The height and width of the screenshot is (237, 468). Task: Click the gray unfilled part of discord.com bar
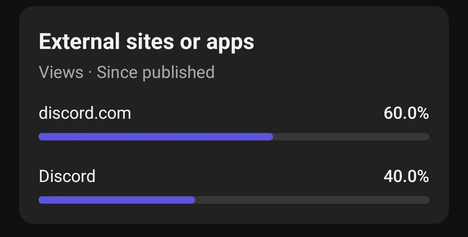coord(351,137)
